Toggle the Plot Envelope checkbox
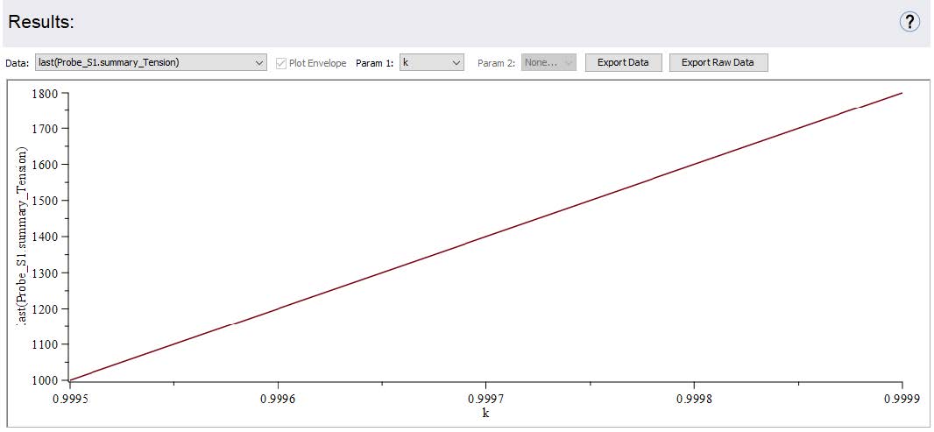Screen dimensions: 934x432 coord(281,63)
